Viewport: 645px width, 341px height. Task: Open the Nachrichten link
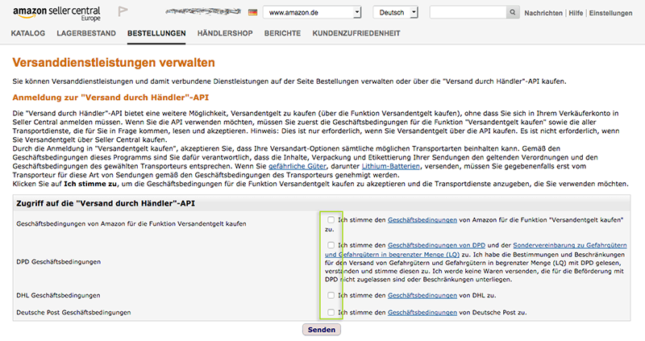(x=544, y=14)
